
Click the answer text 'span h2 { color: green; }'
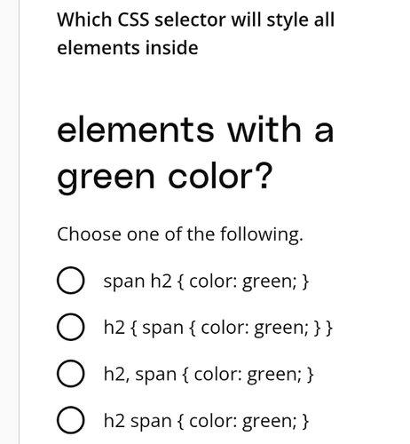click(206, 281)
